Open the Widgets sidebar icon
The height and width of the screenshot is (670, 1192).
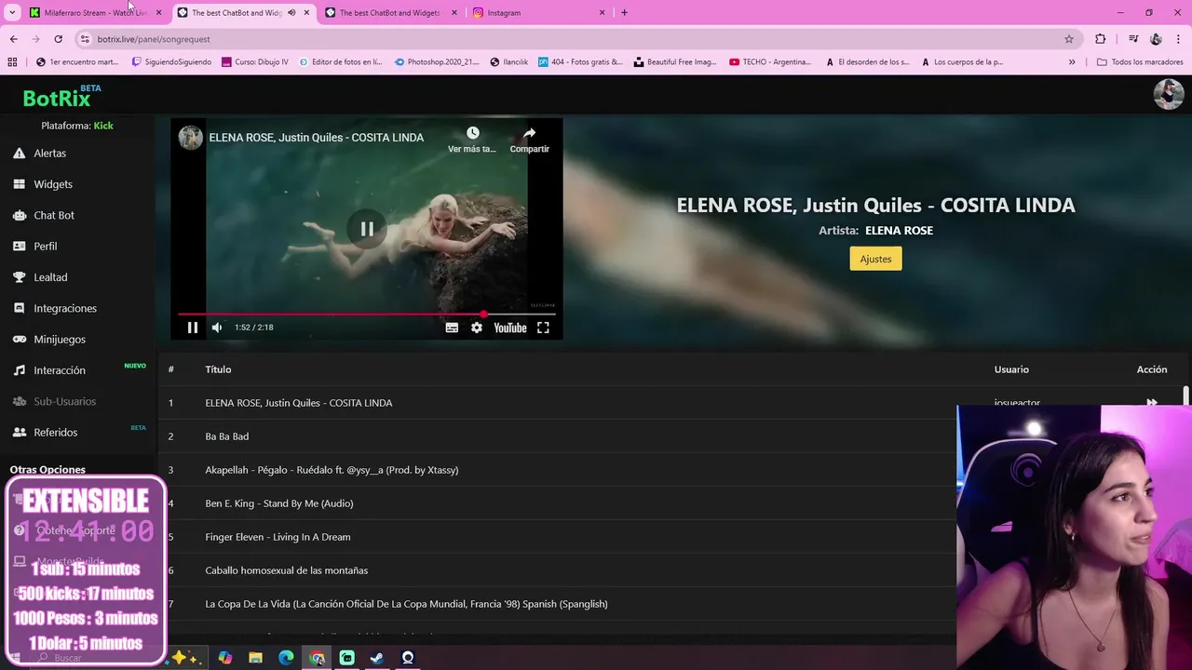(x=19, y=184)
